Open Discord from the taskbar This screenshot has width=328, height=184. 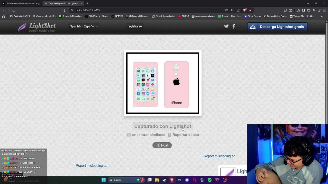coord(187,180)
